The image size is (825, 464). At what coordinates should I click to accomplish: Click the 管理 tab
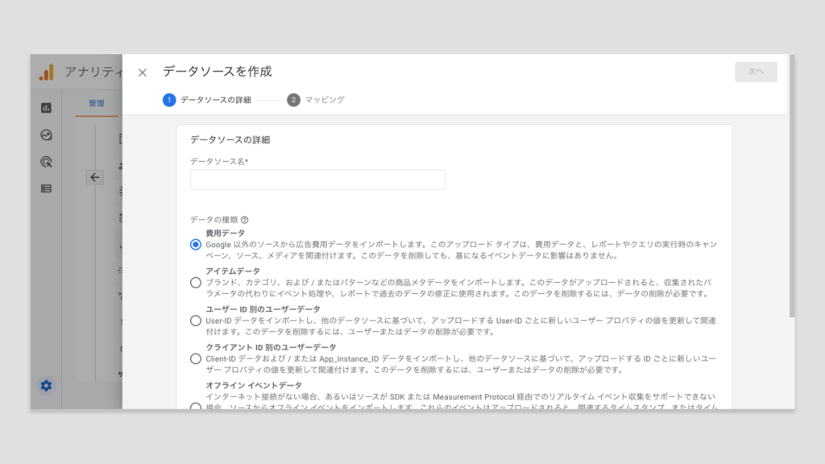(97, 103)
